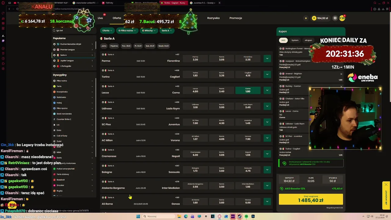Remove Arsenal - Brighton from coupon
391x220 pixels.
coord(341,74)
